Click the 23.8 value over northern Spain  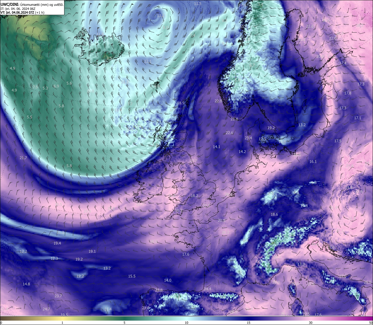click(159, 290)
